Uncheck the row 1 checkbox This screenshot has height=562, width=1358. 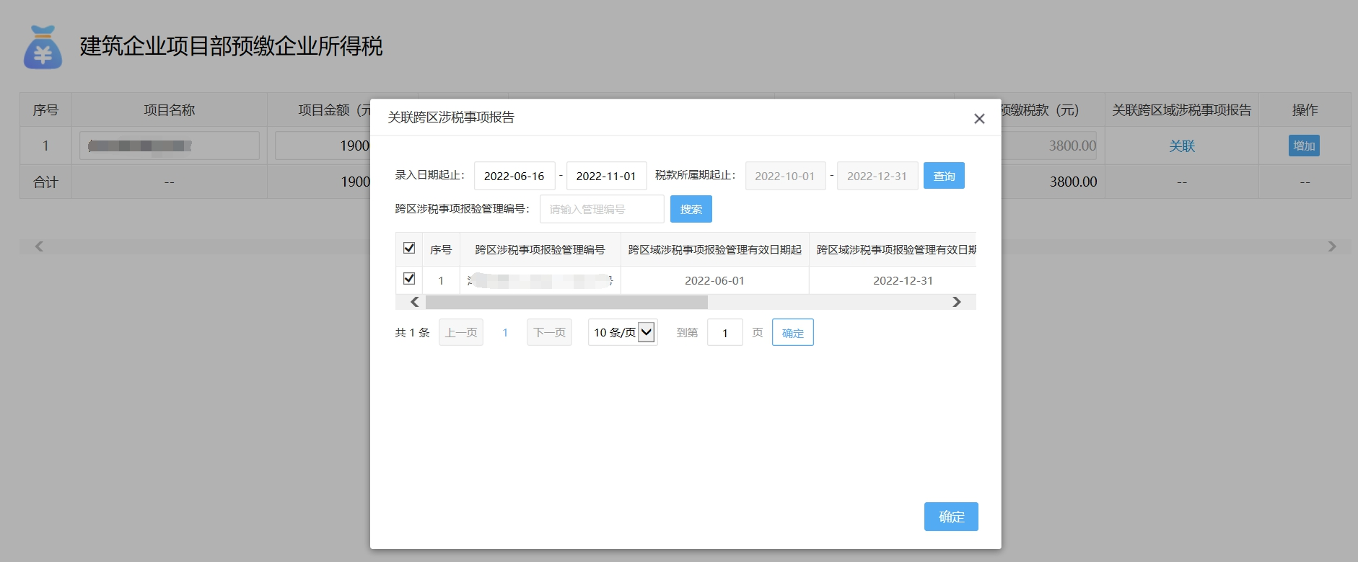[409, 279]
